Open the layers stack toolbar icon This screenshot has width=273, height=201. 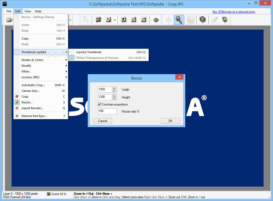click(202, 19)
